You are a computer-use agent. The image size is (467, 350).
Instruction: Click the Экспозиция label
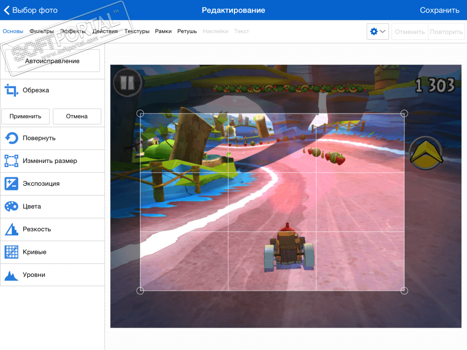click(x=41, y=183)
